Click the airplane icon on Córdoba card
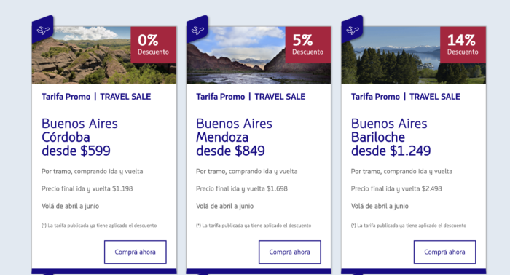This screenshot has width=510, height=275. tap(43, 31)
